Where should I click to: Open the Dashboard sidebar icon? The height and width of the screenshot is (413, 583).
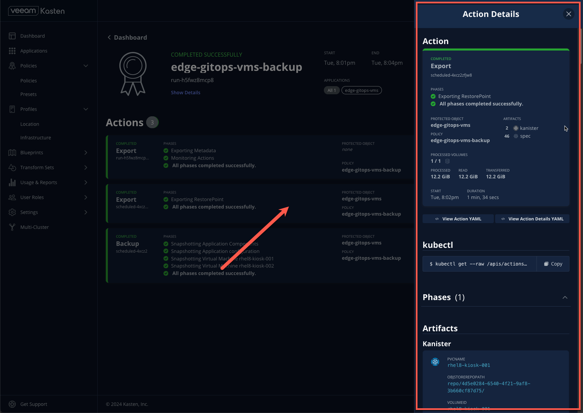point(12,36)
